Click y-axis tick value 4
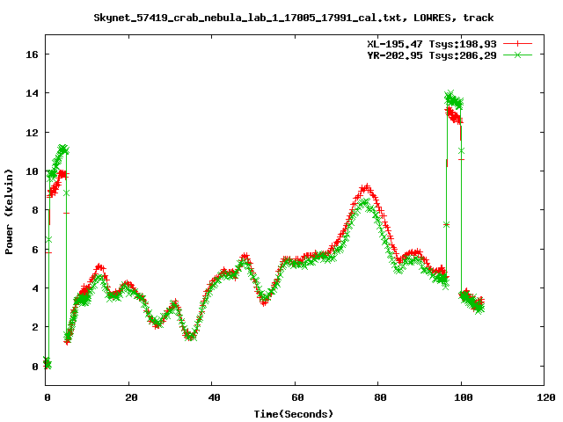Image resolution: width=563 pixels, height=422 pixels. [x=35, y=288]
